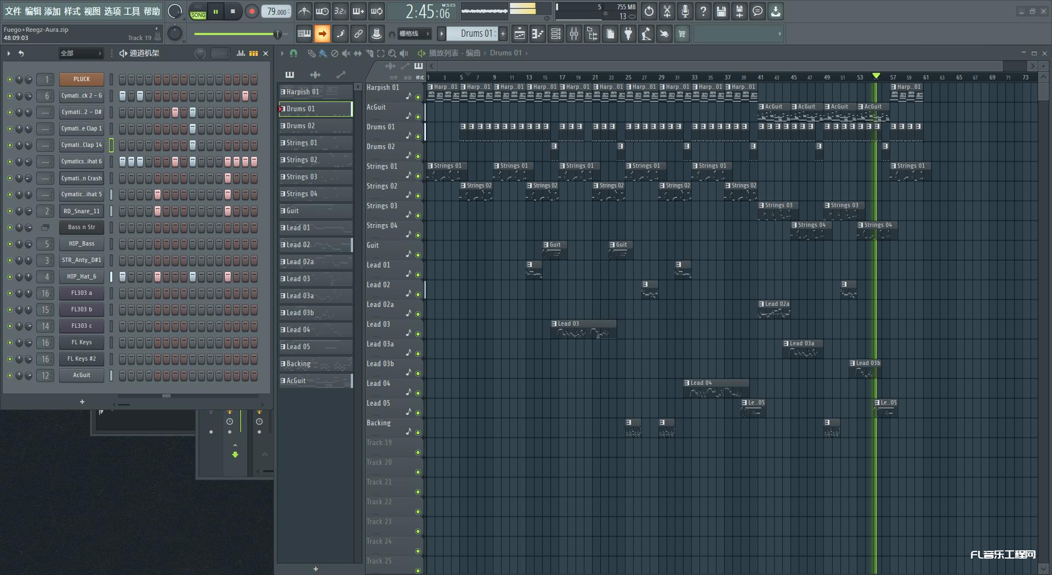Viewport: 1052px width, 575px height.
Task: Mute the PLUCK channel green light
Action: 9,79
